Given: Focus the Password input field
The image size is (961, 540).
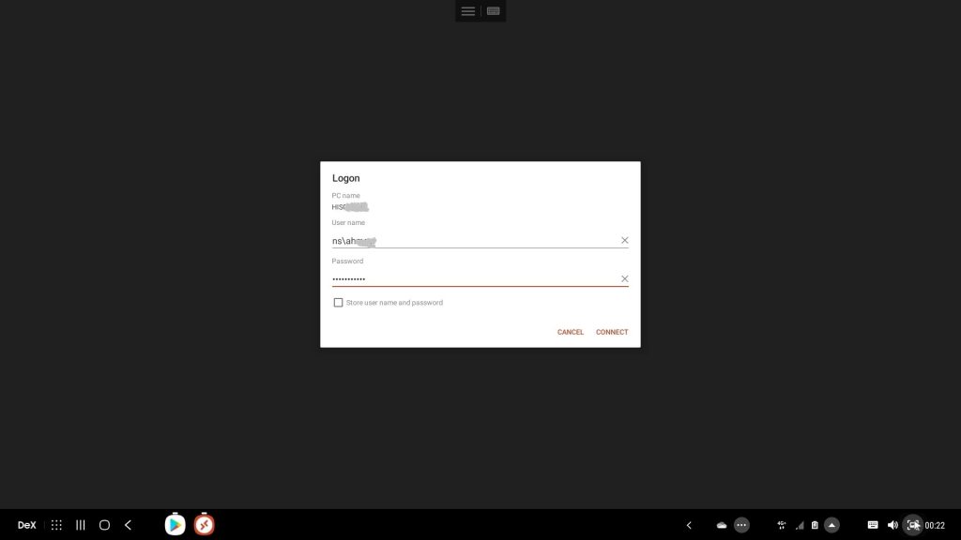Looking at the screenshot, I should [469, 279].
